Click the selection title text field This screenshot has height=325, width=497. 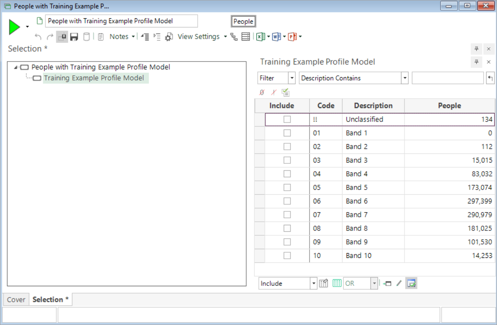[122, 21]
